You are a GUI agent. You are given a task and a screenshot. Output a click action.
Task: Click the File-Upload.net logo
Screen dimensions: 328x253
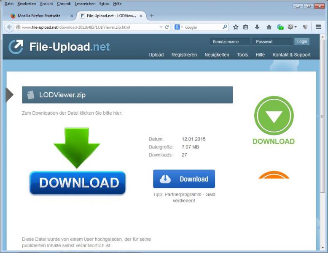pyautogui.click(x=59, y=47)
